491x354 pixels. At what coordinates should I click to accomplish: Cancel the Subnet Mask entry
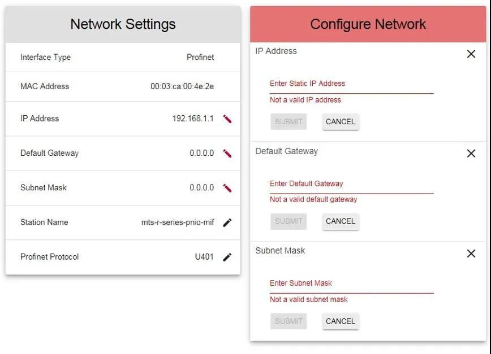click(x=341, y=321)
